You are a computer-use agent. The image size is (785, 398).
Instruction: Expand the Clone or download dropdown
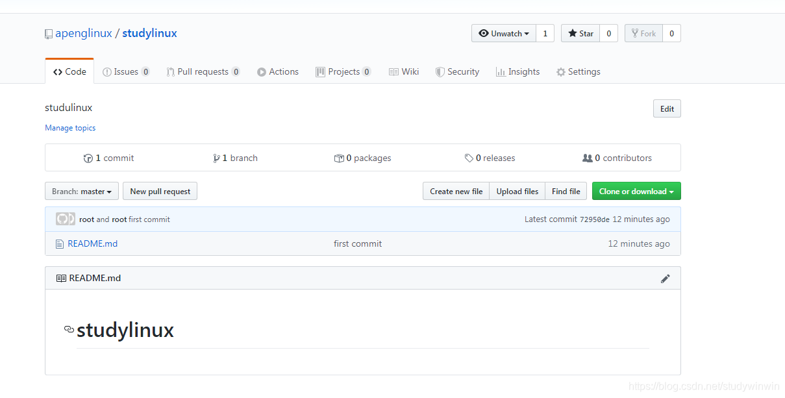coord(636,191)
